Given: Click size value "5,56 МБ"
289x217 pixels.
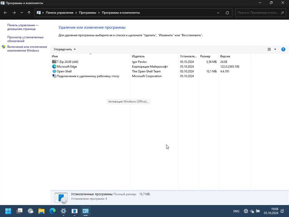Looking at the screenshot, I should point(212,62).
